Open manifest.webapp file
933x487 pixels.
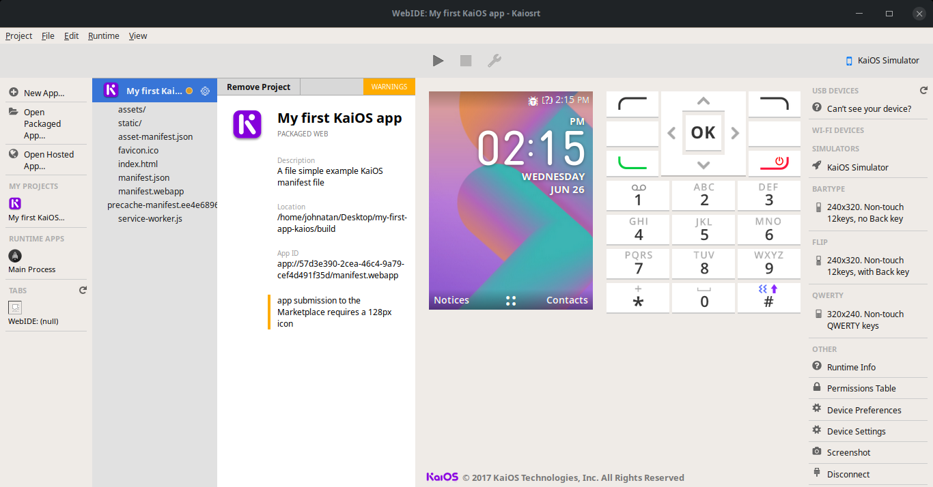(151, 191)
